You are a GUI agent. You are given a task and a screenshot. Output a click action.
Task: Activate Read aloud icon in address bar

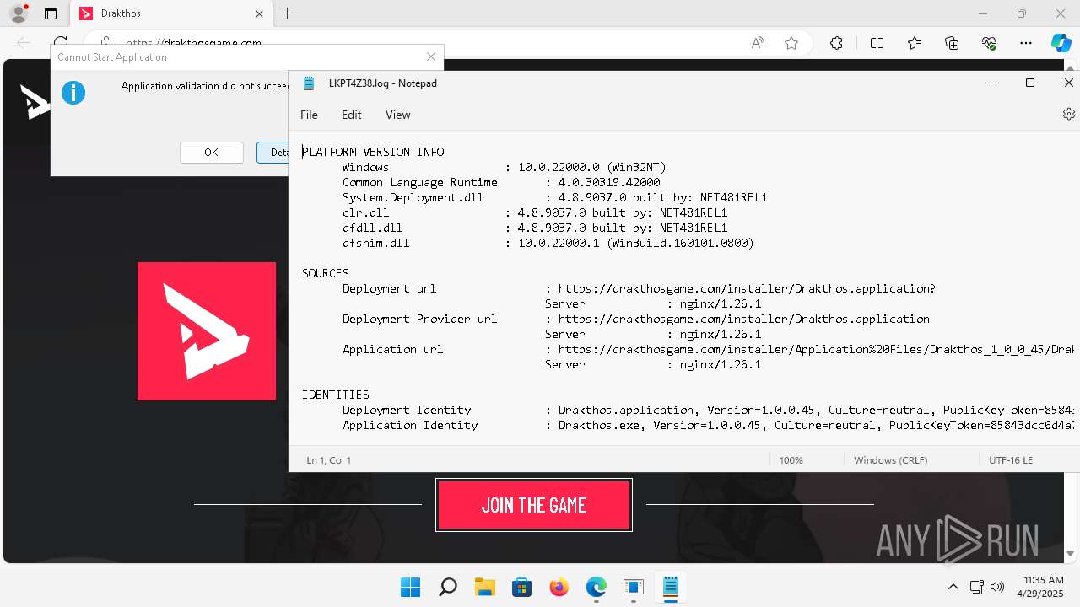[x=758, y=43]
